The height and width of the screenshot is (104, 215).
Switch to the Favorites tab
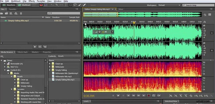coord(12,9)
